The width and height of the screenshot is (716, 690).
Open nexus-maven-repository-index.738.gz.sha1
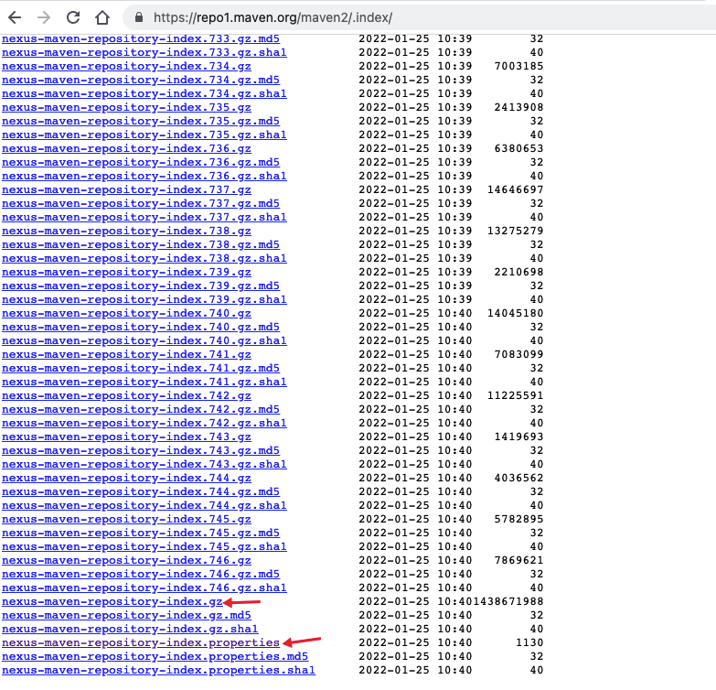(x=144, y=258)
